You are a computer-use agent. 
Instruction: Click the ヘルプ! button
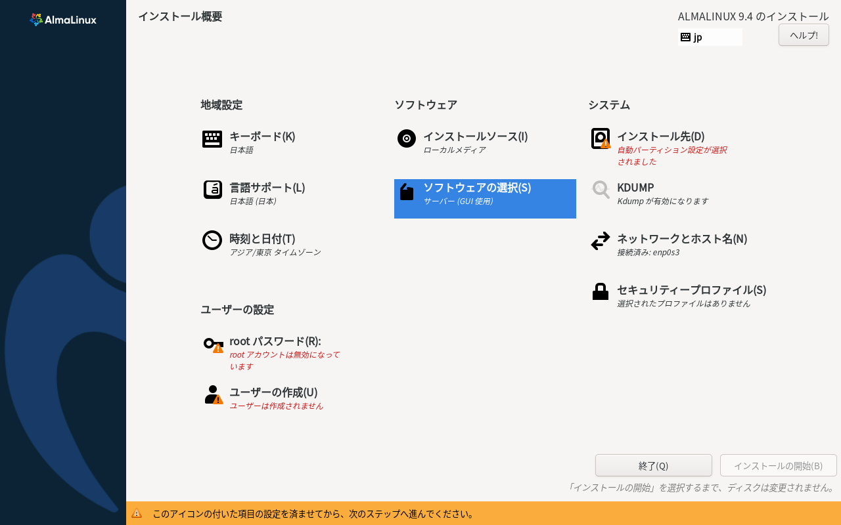point(804,35)
